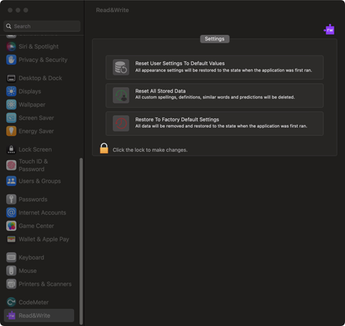Click the Wallpaper flower icon
Viewport: 345px width, 326px height.
[x=11, y=105]
